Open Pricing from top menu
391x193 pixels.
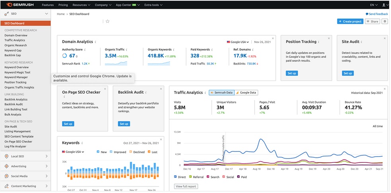[x=63, y=5]
